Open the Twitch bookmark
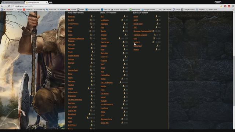 pos(176,10)
